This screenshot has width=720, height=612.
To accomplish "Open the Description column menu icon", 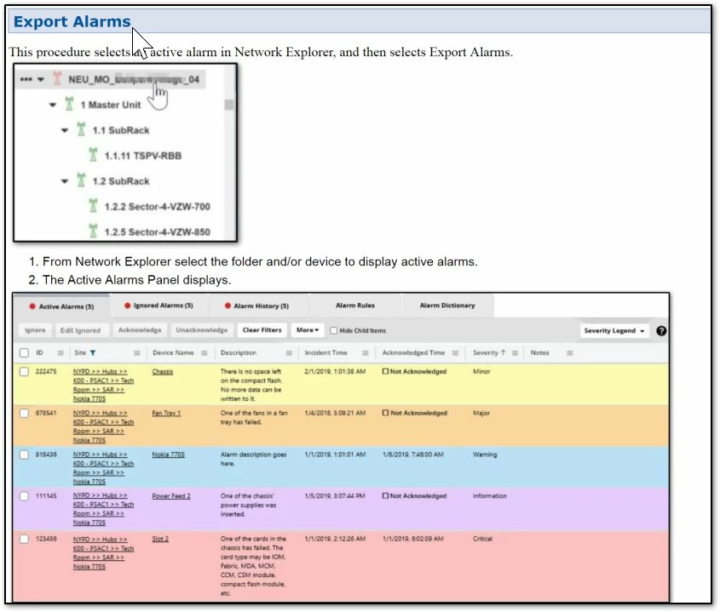I will 290,352.
